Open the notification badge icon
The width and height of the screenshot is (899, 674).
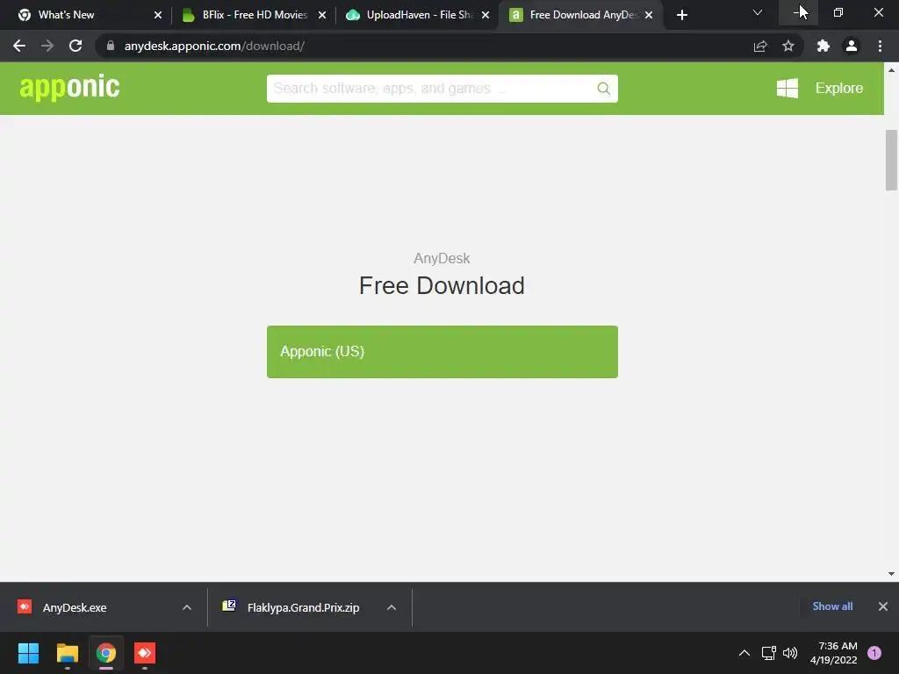(874, 653)
